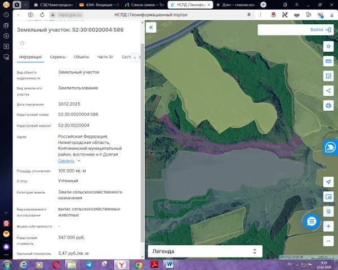Open the measuring ruler tool

point(328,61)
